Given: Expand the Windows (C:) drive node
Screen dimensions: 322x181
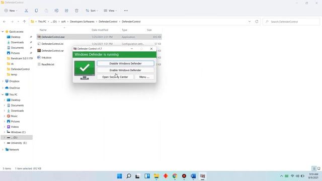Looking at the screenshot, I should (5, 132).
